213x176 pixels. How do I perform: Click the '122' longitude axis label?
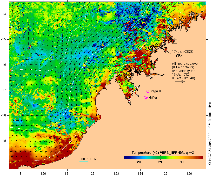tap(92, 173)
